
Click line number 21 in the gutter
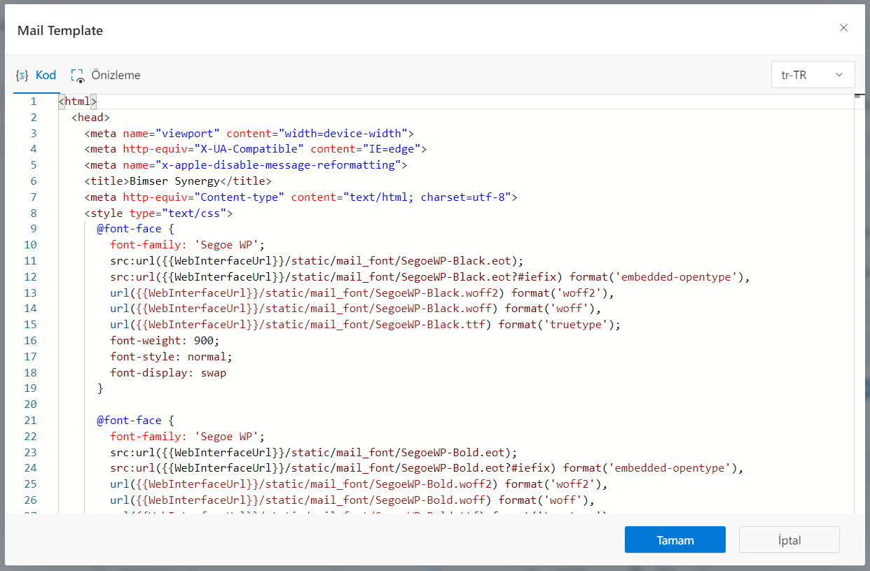click(x=30, y=421)
